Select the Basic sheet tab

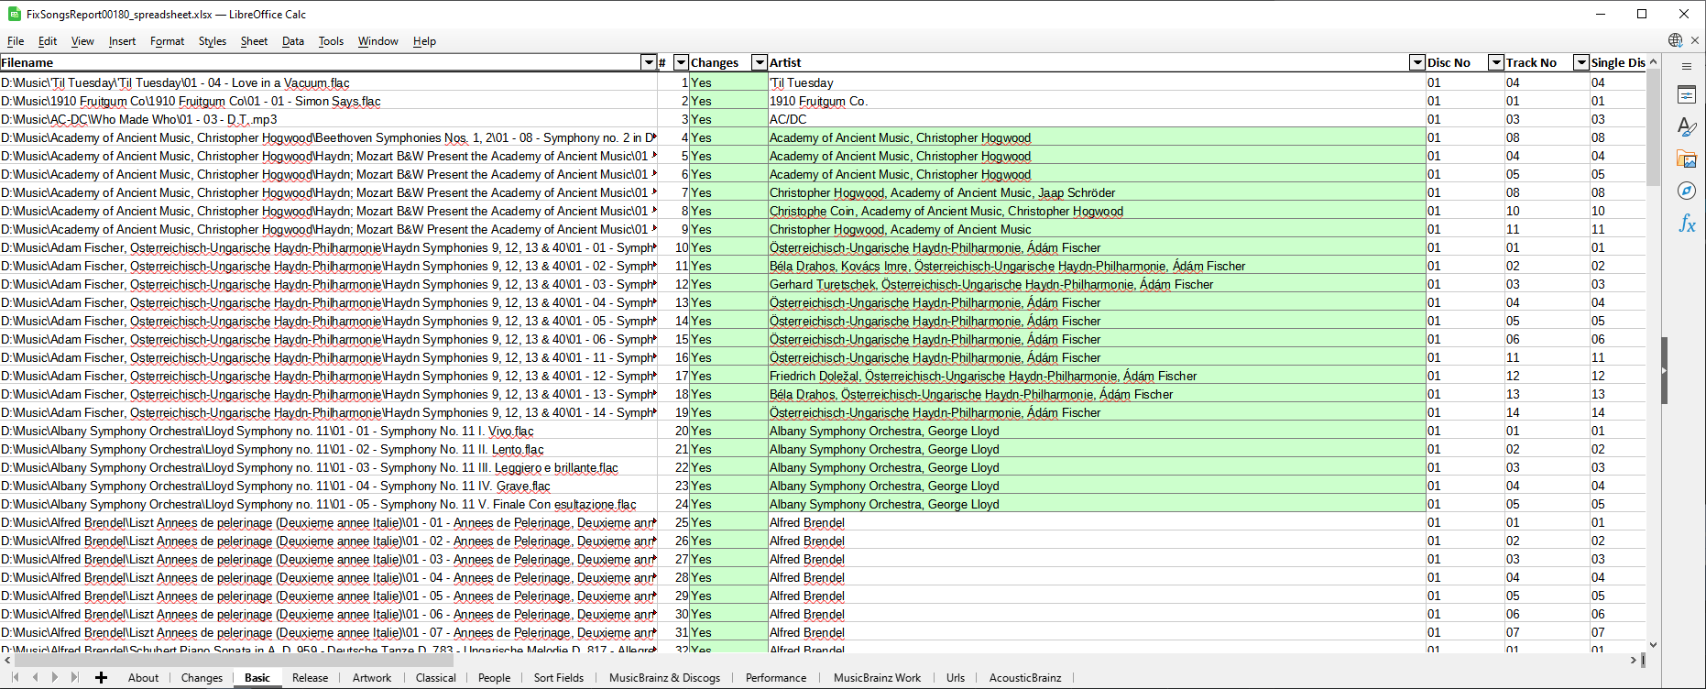[x=257, y=678]
